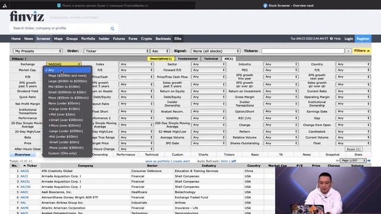
Task: Select +Mid (over $2bln) option
Action: tap(67, 115)
